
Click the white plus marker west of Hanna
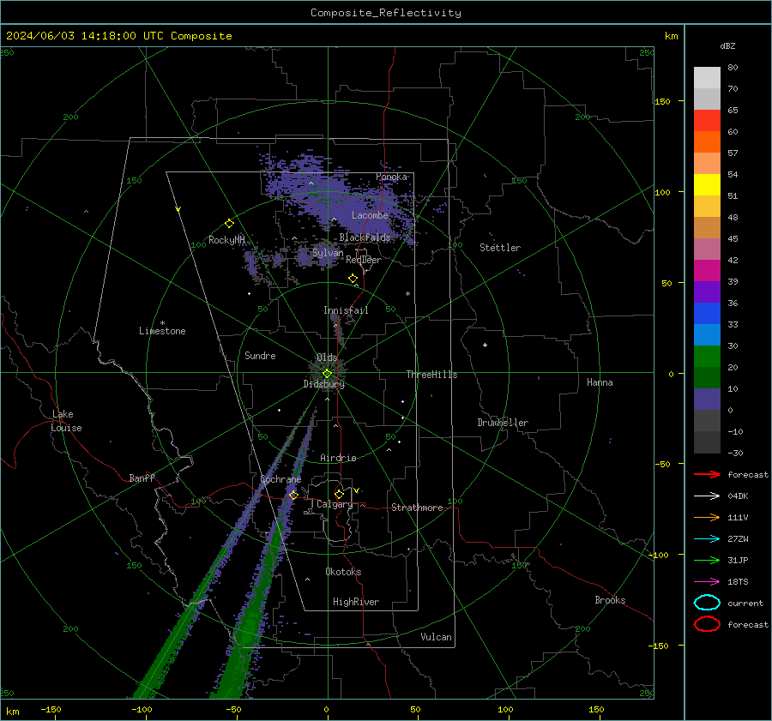point(485,345)
